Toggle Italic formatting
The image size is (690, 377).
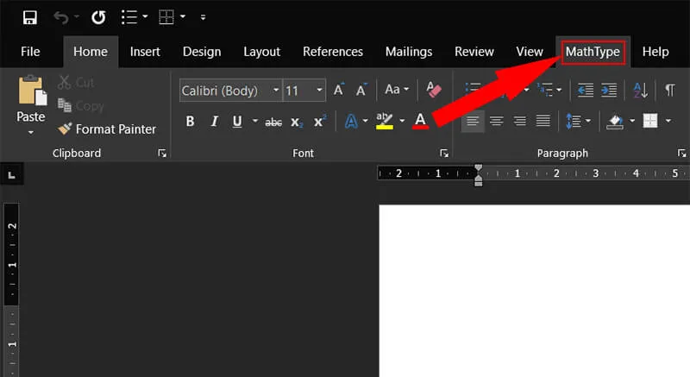214,122
